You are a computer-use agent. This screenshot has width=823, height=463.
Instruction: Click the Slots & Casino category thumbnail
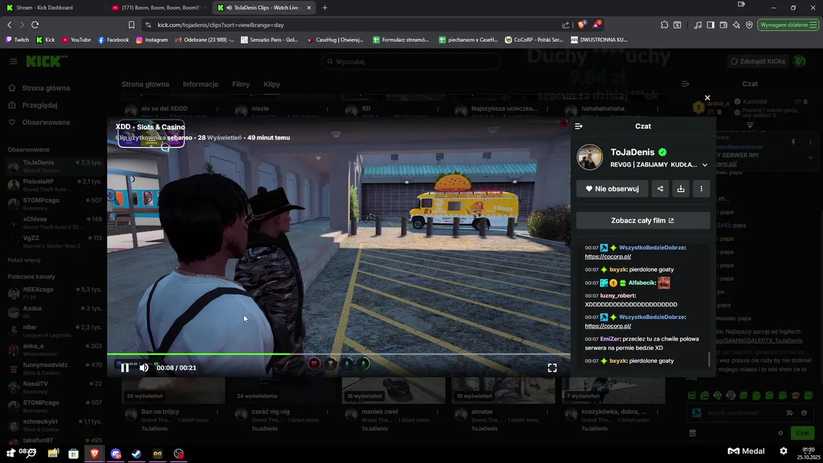pos(151,133)
